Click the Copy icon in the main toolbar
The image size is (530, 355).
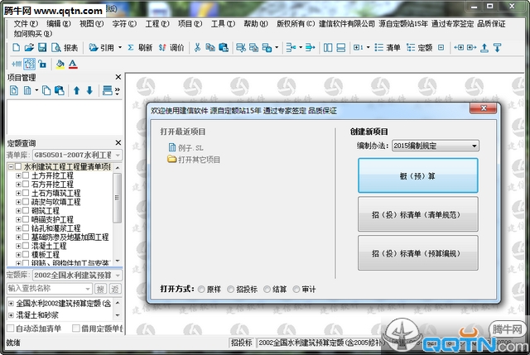click(x=210, y=48)
